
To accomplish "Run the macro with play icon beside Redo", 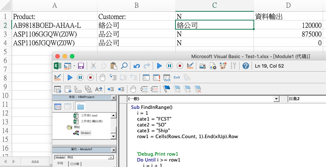I will pyautogui.click(x=159, y=66).
